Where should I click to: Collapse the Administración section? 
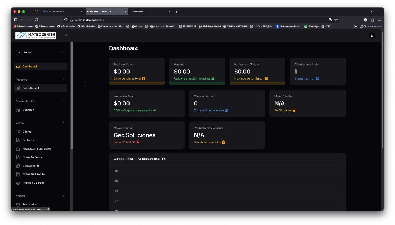pyautogui.click(x=64, y=102)
